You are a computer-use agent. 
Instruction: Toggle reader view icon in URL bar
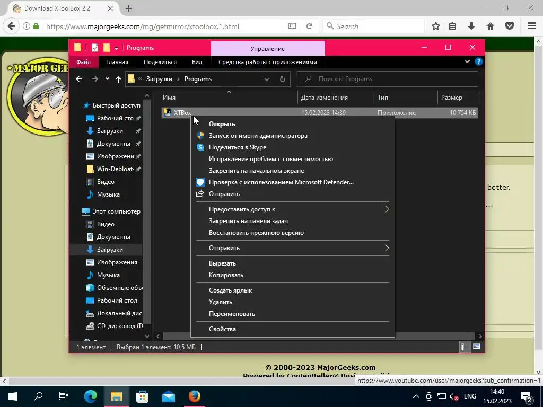[292, 26]
